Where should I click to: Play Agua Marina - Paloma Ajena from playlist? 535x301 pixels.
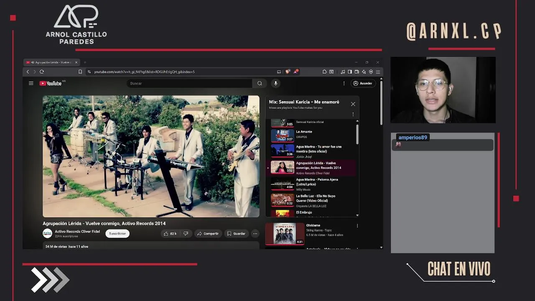click(x=311, y=184)
